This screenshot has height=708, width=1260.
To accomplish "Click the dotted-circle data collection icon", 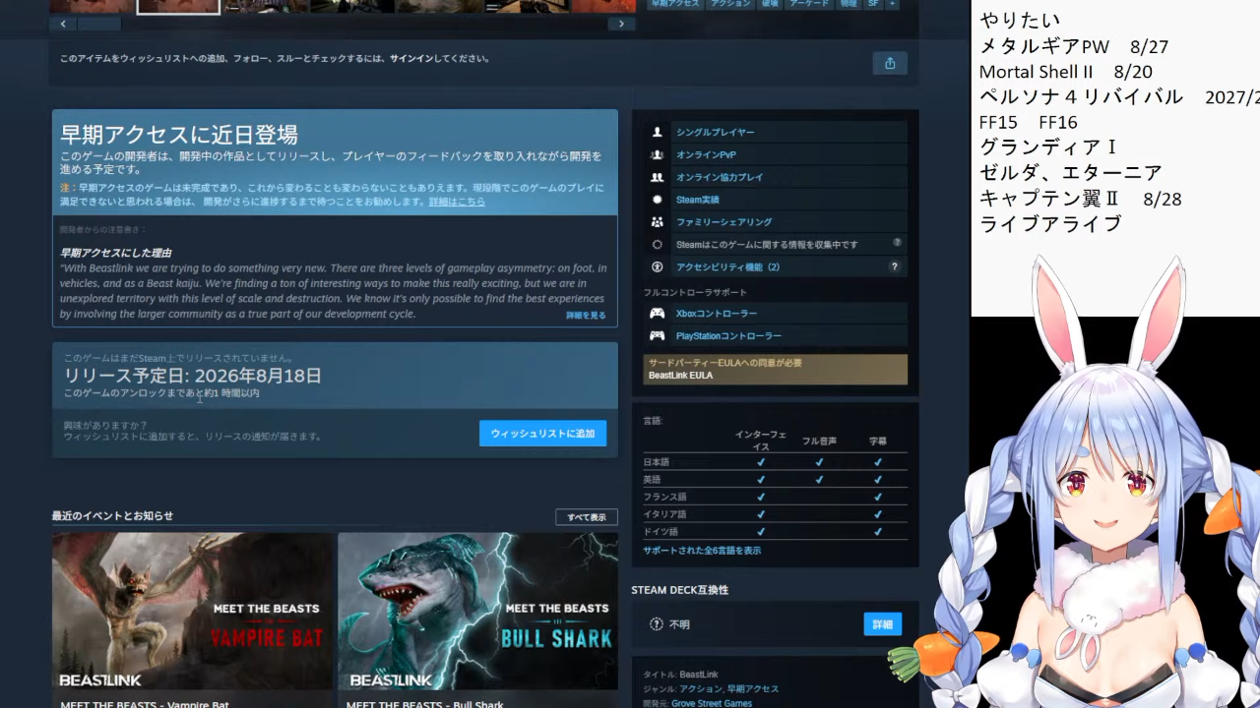I will pyautogui.click(x=658, y=244).
